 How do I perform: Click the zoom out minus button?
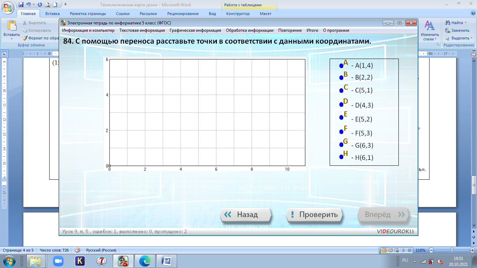pos(431,250)
